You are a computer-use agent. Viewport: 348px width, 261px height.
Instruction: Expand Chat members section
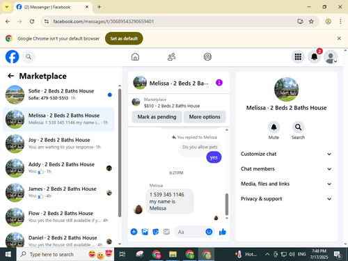coord(286,169)
